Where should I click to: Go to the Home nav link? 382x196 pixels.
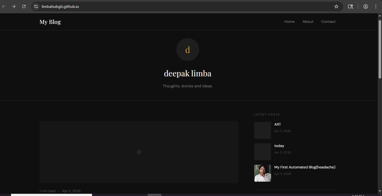[289, 22]
